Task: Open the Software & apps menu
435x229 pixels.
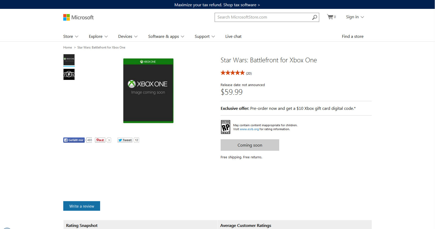Action: pyautogui.click(x=166, y=37)
